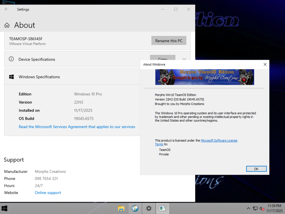Close the About Windows dialog

coord(265,64)
